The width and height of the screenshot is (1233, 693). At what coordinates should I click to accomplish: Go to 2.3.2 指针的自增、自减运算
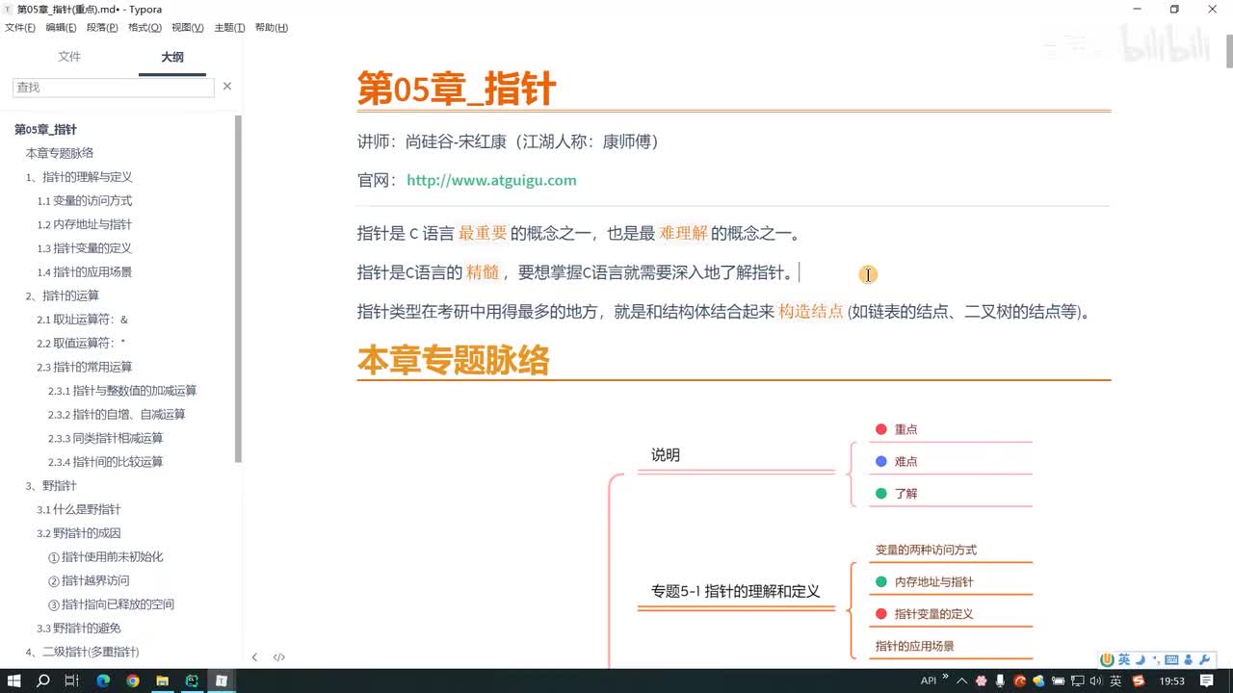[117, 414]
